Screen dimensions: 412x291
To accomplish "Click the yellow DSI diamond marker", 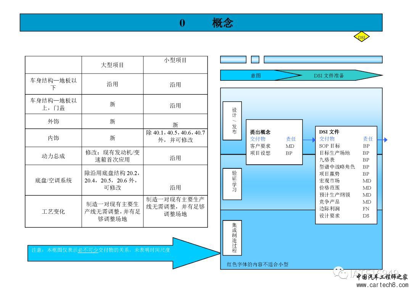I will pos(361,37).
